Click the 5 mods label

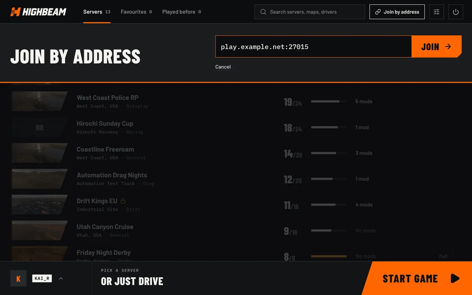[364, 101]
